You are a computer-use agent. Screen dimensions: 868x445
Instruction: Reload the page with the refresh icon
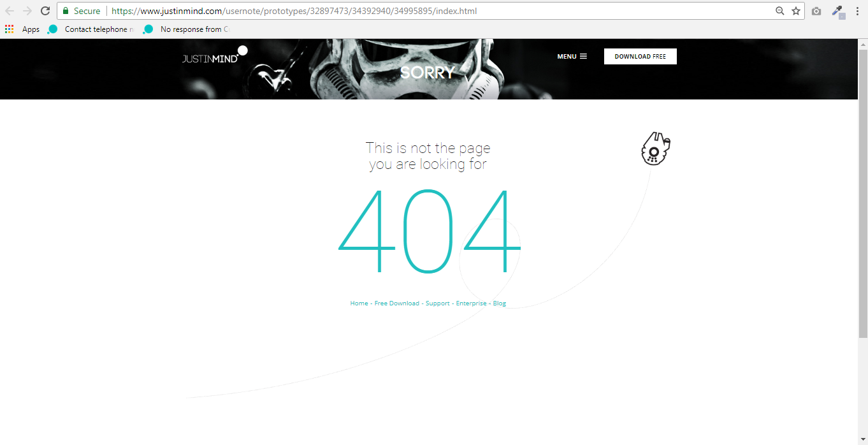[x=45, y=11]
